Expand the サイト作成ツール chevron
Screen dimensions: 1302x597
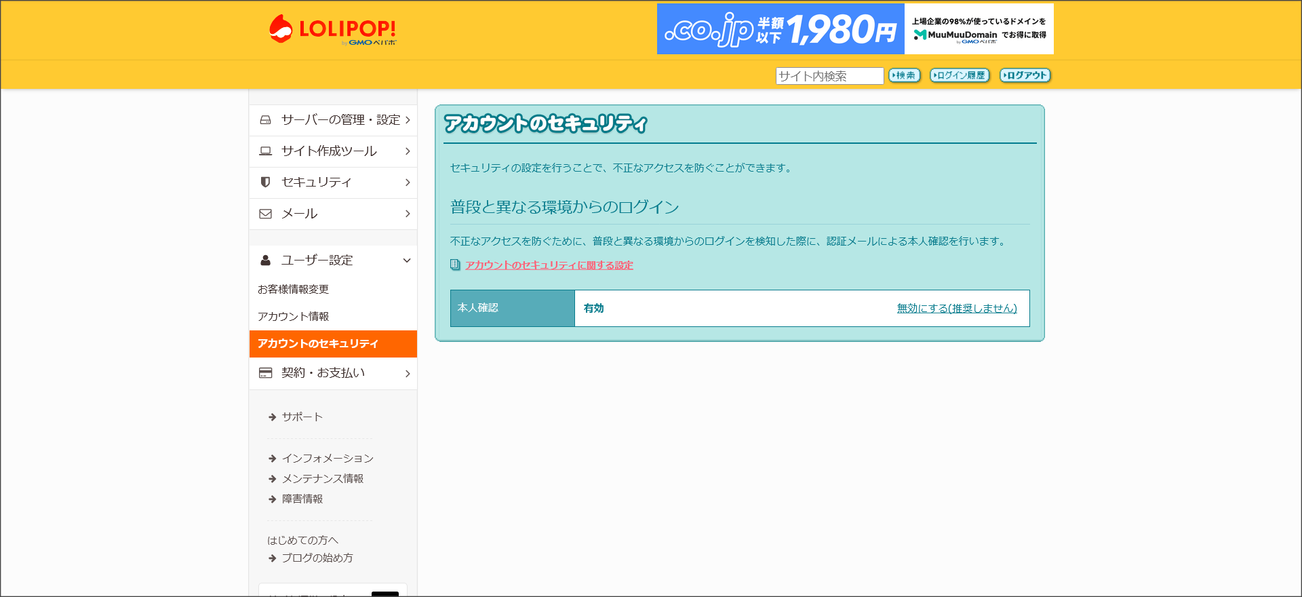click(408, 151)
